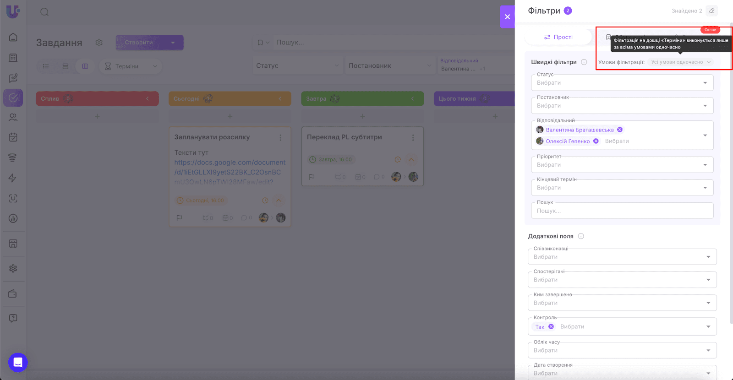Open the scan-face sidebar icon
This screenshot has height=380, width=733.
13,198
